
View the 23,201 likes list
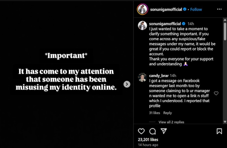(x=148, y=140)
